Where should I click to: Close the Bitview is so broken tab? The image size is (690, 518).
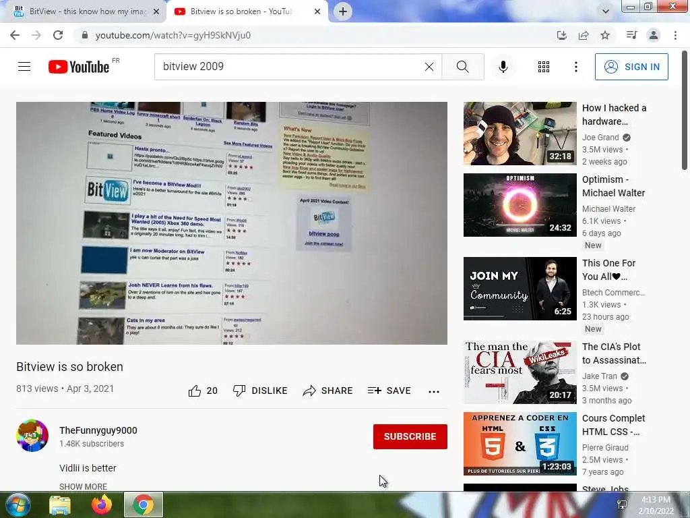[x=317, y=11]
